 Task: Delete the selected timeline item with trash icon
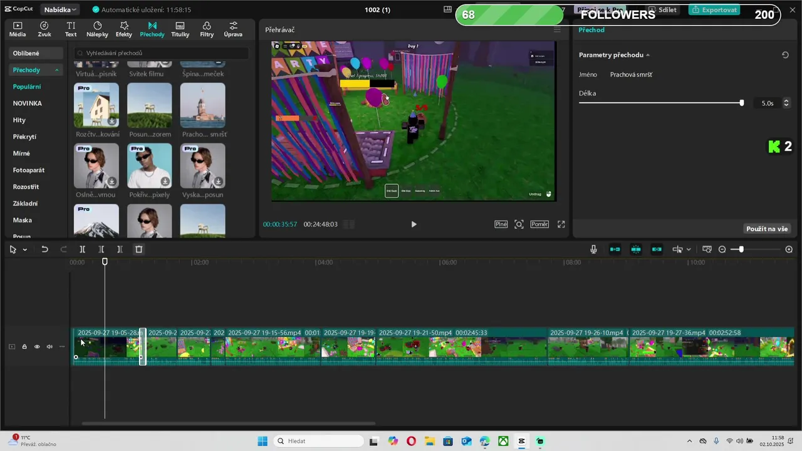139,249
